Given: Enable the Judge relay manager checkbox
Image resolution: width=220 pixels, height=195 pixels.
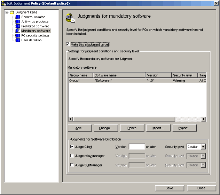Looking at the screenshot, I should coord(72,156).
